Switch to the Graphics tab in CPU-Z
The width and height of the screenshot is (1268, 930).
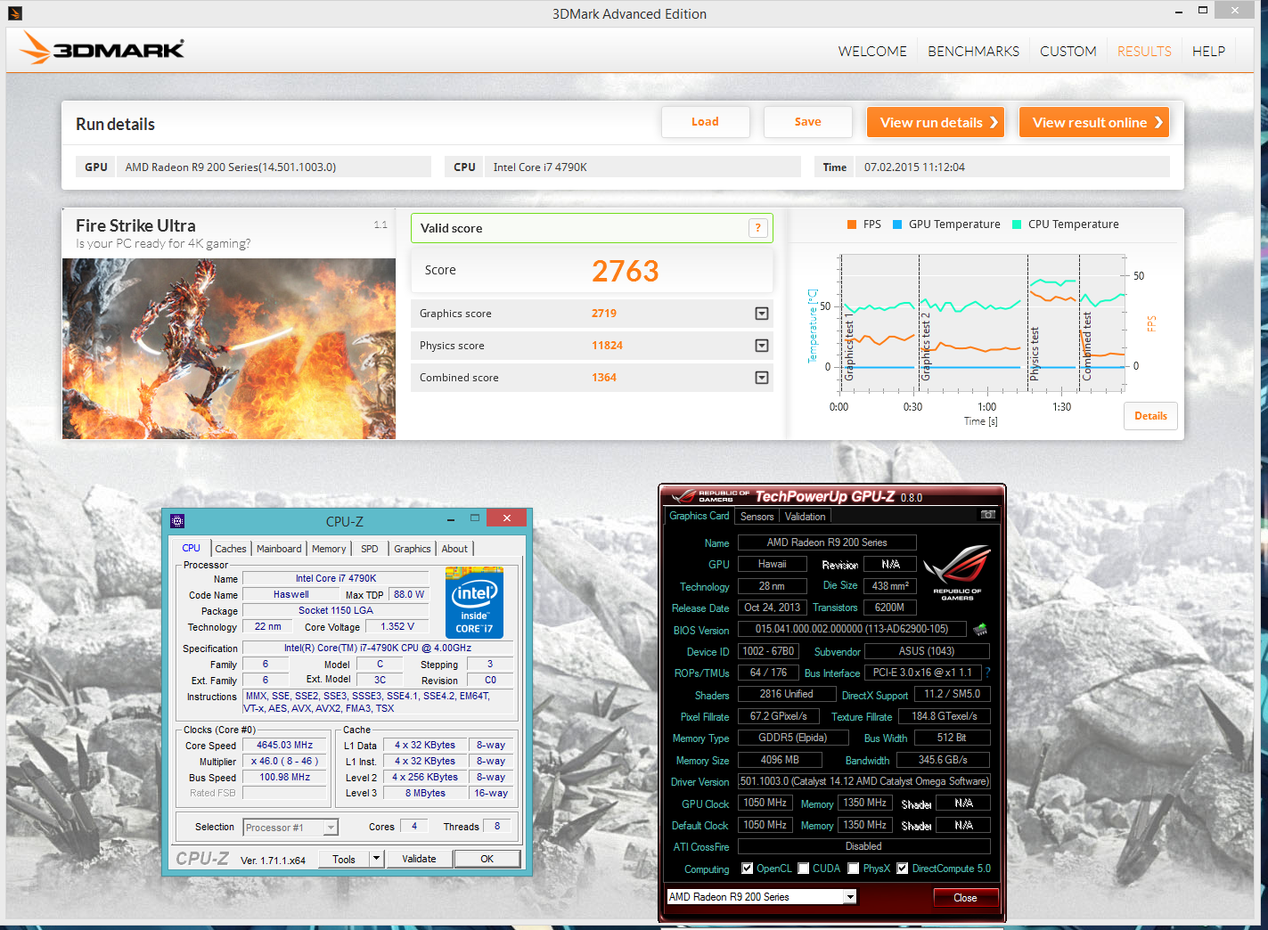tap(413, 549)
